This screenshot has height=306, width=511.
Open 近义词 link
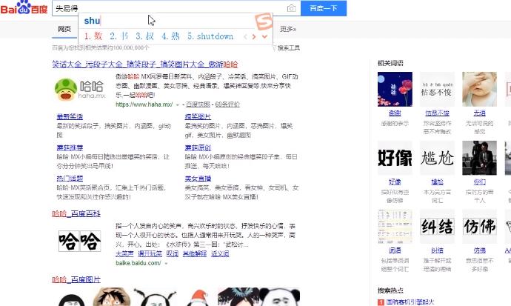coord(220,253)
